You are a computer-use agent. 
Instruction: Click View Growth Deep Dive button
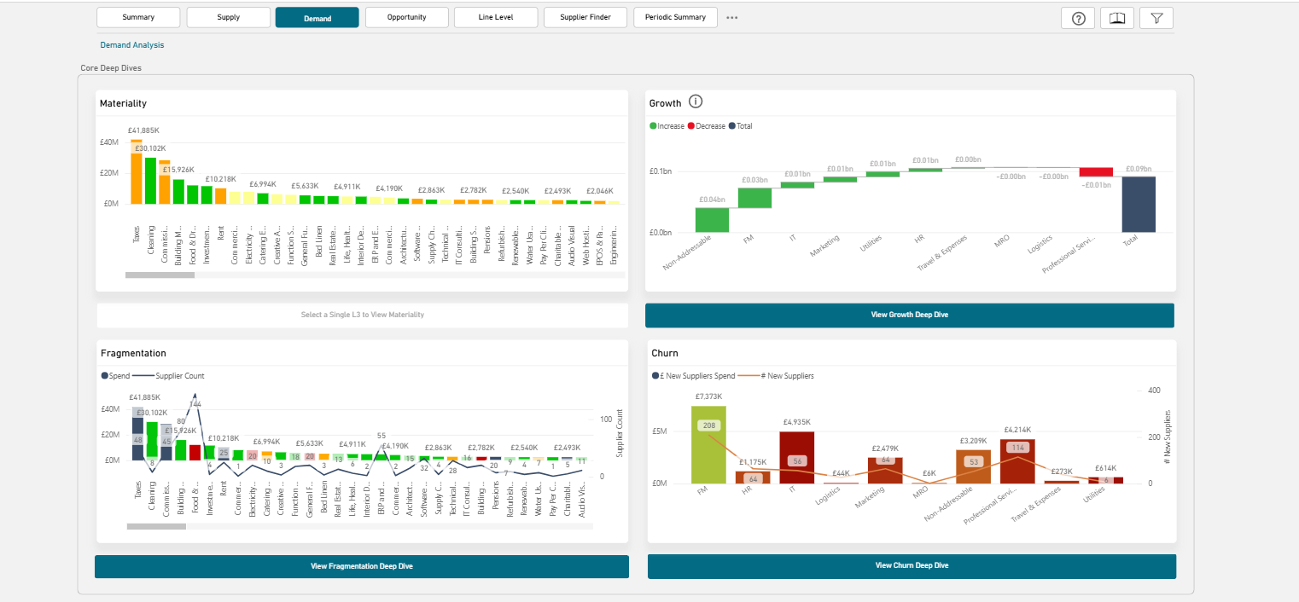(x=910, y=315)
